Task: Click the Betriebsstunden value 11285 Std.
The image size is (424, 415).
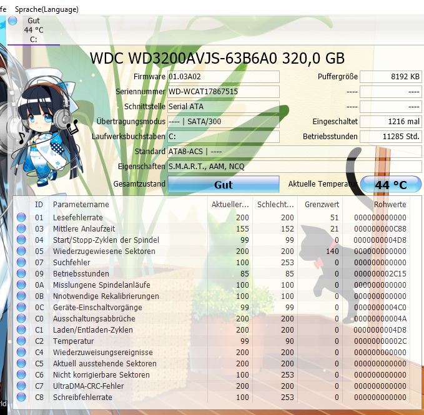Action: 391,137
